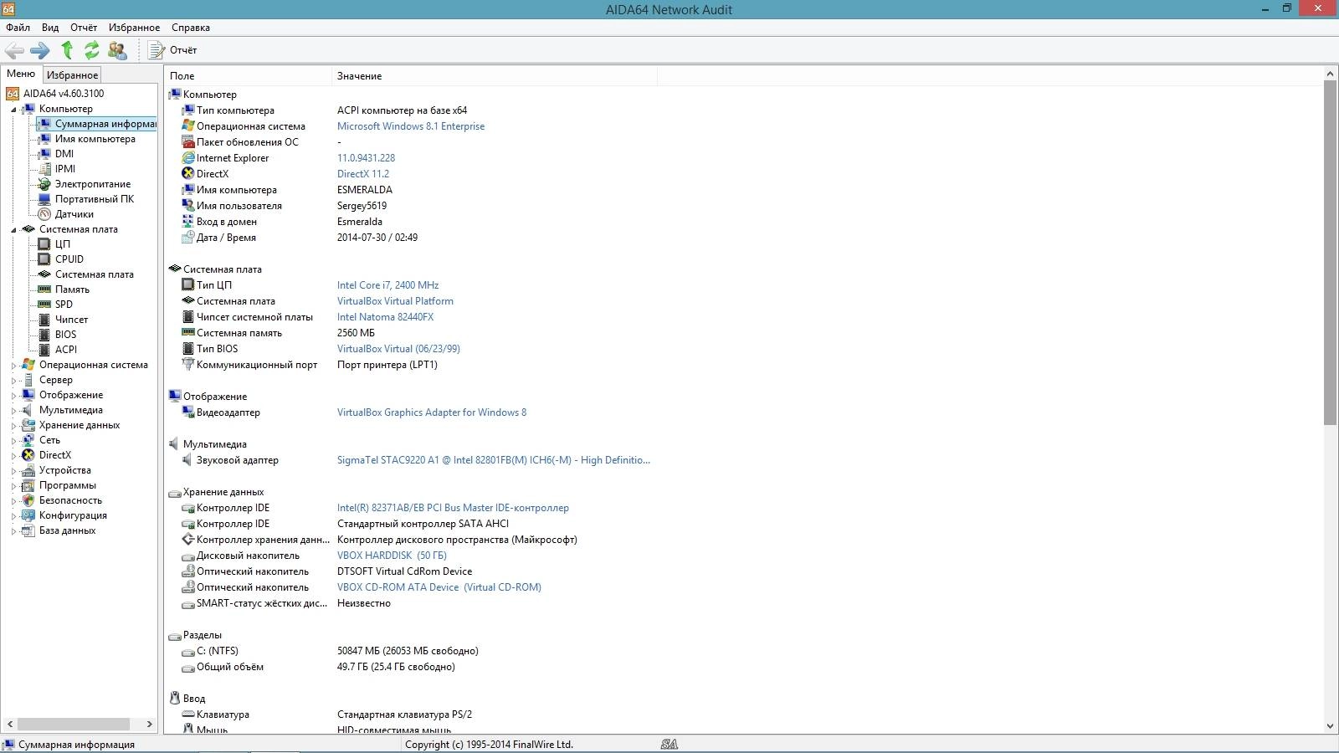Refresh with the green circular arrows icon

(x=92, y=50)
